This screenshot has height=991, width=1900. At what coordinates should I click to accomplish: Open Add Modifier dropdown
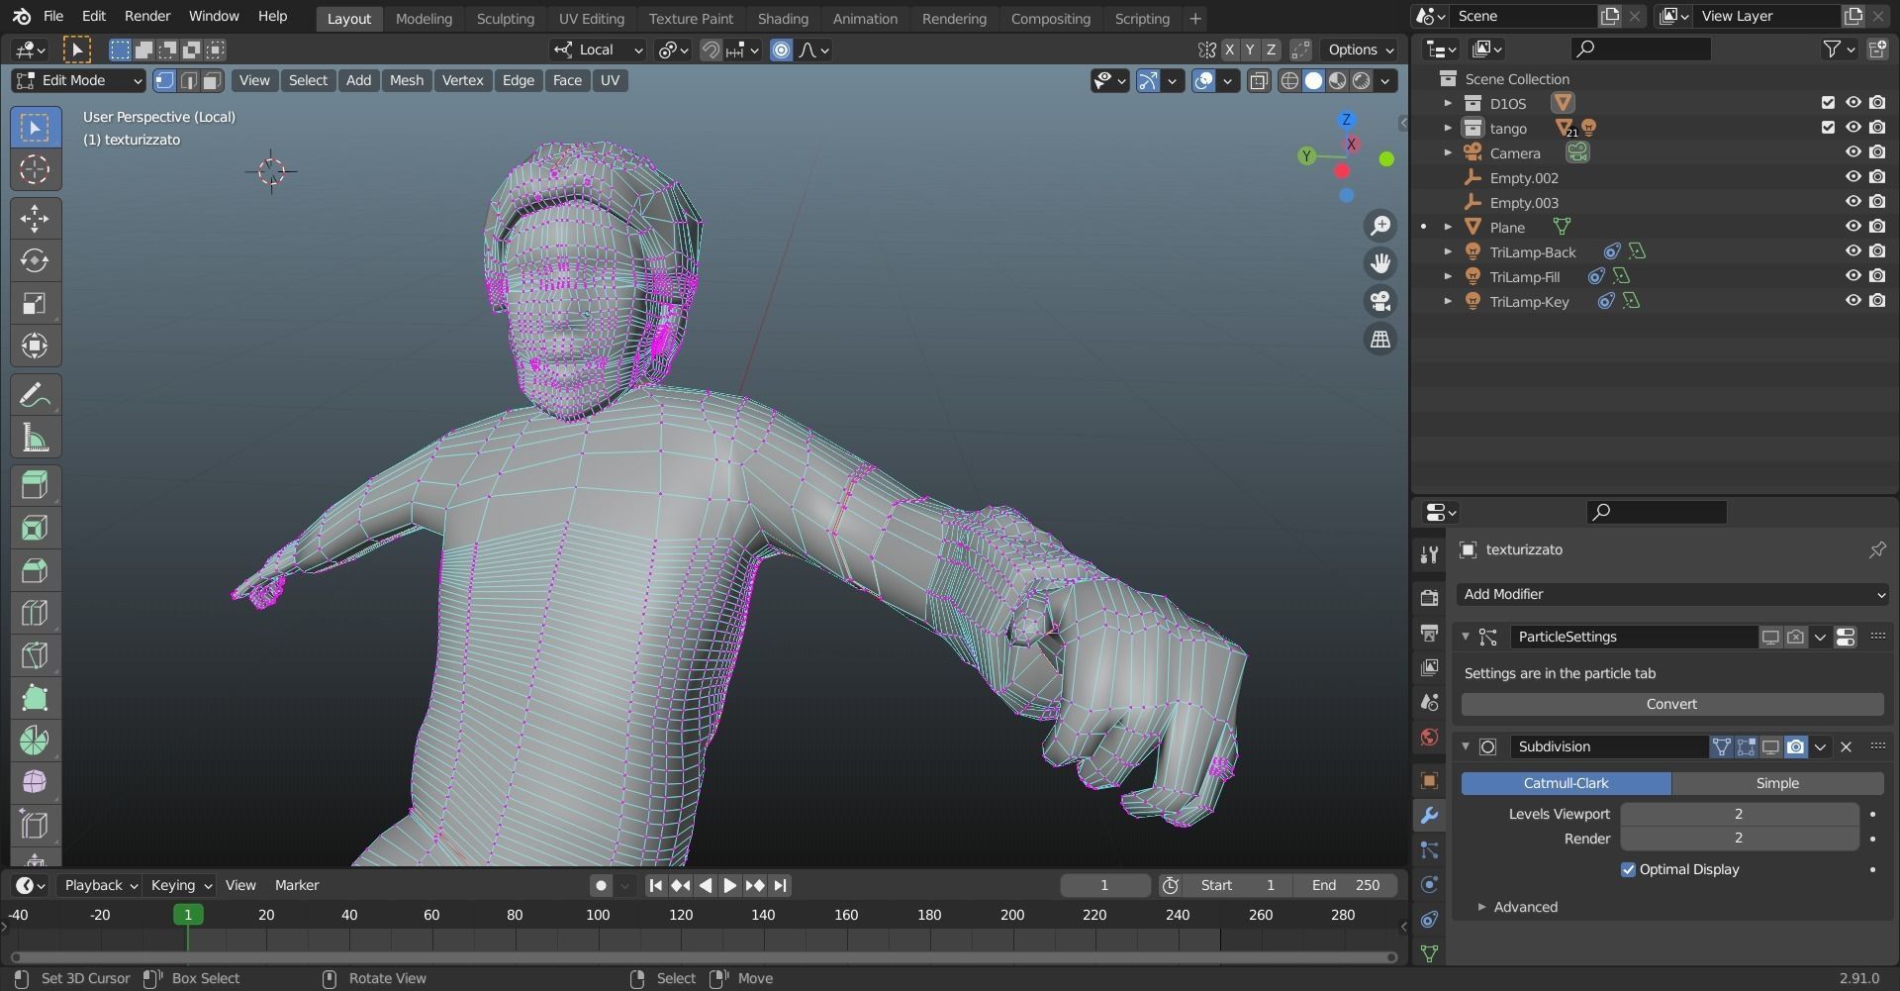point(1672,594)
